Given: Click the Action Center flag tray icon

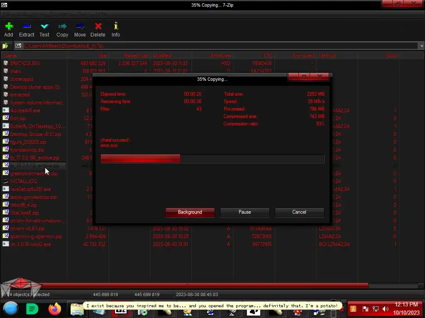Looking at the screenshot, I should point(365,308).
